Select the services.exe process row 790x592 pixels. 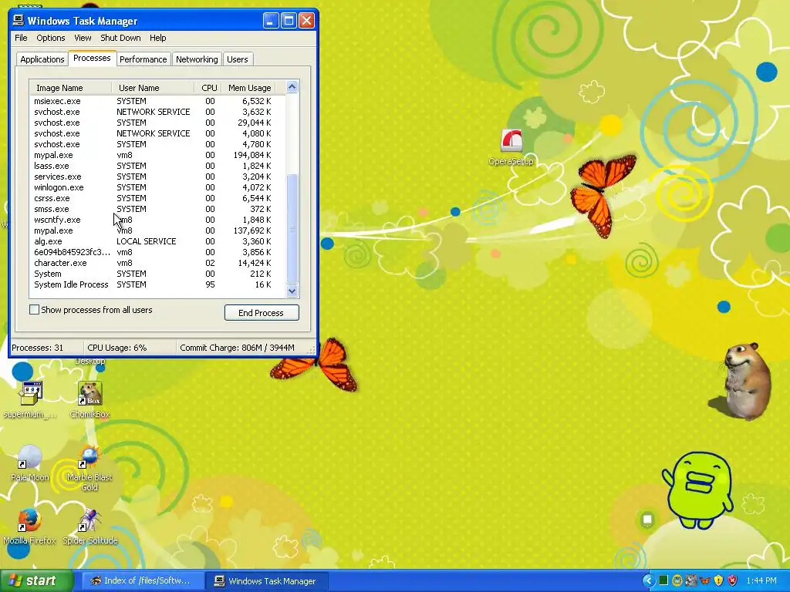(157, 177)
